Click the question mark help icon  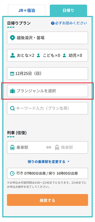coord(53,23)
